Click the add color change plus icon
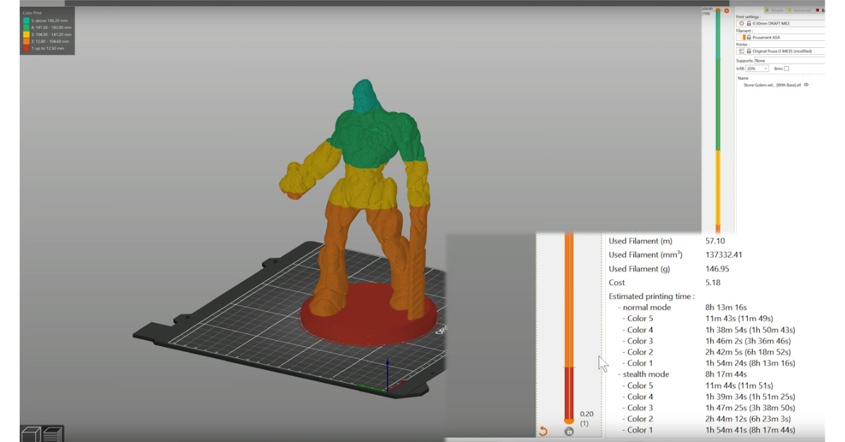The width and height of the screenshot is (845, 442). click(x=726, y=11)
